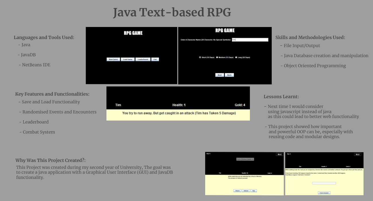
Task: Click the character name input field
Action: pyautogui.click(x=250, y=40)
